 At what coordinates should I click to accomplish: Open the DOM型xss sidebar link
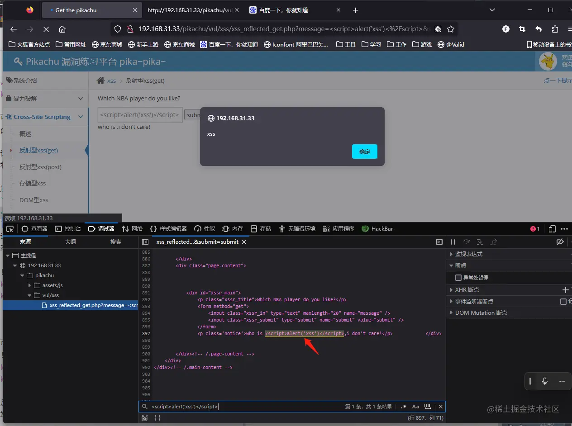point(34,200)
